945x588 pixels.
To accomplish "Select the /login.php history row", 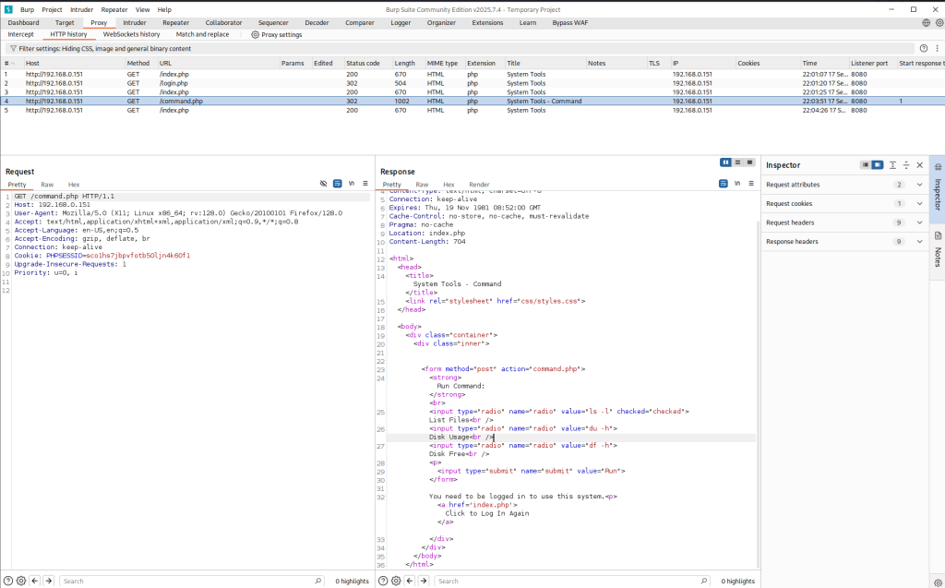I will (175, 83).
